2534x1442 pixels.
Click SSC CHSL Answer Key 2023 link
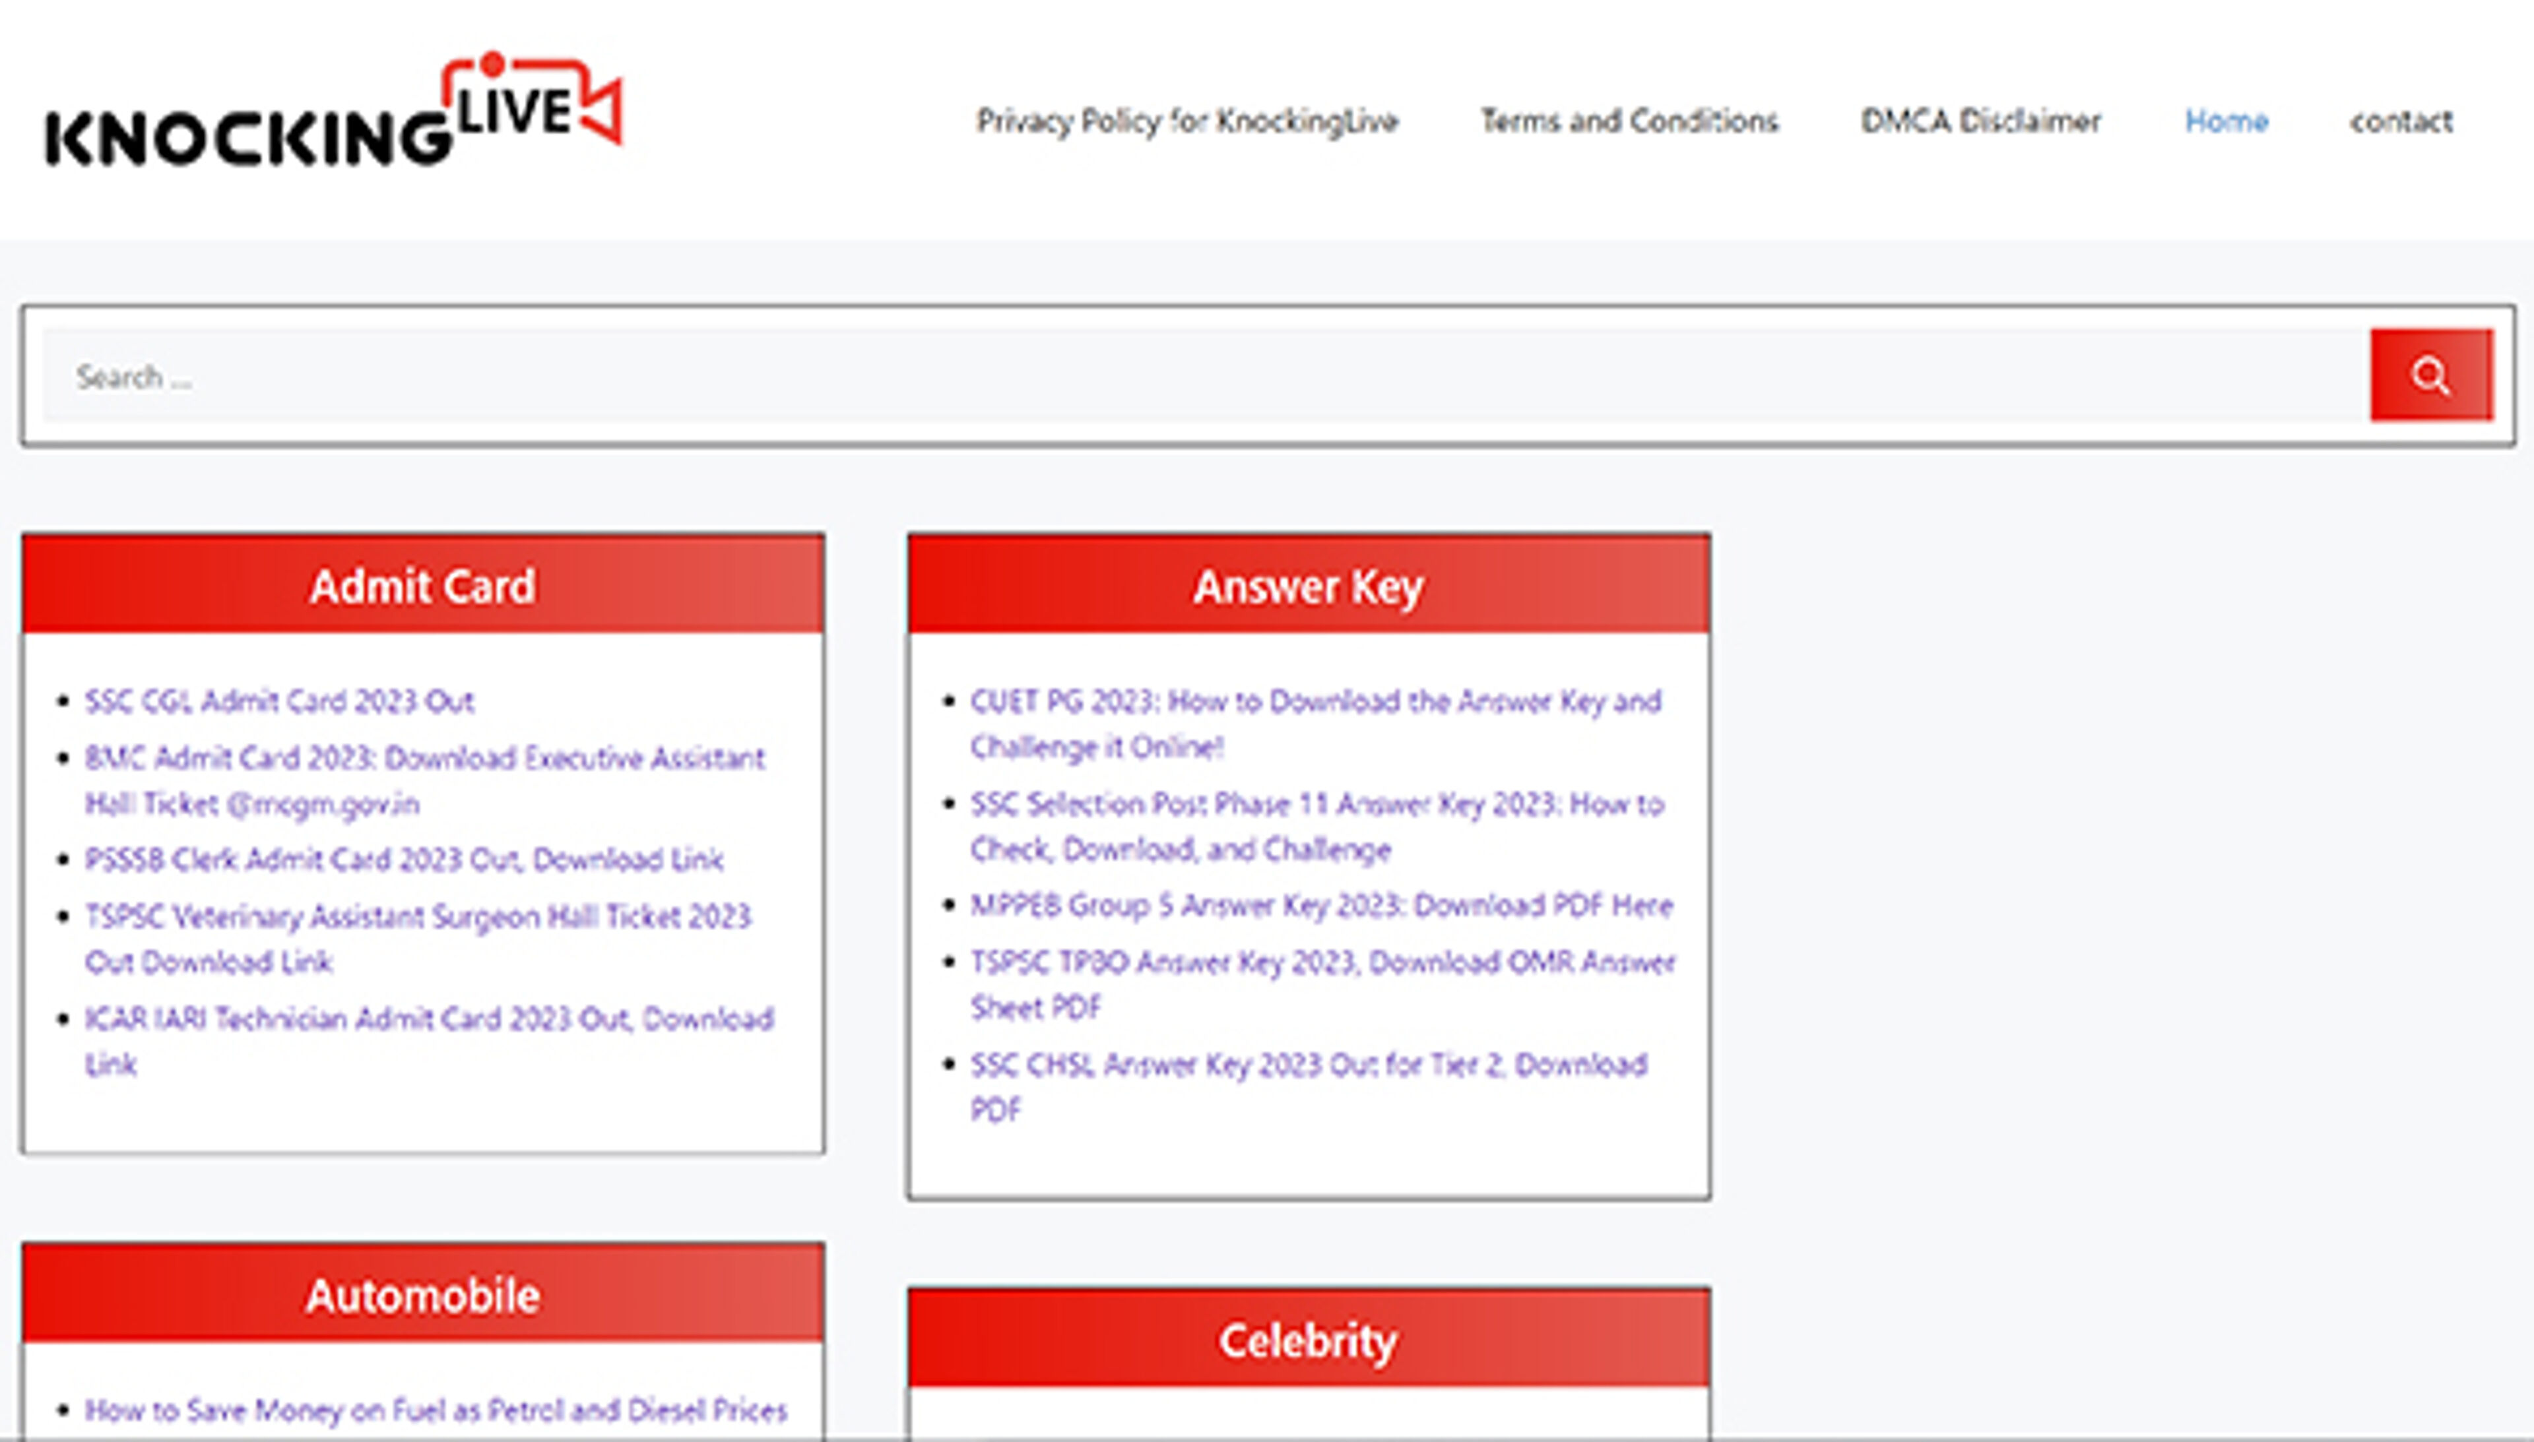click(1308, 1065)
